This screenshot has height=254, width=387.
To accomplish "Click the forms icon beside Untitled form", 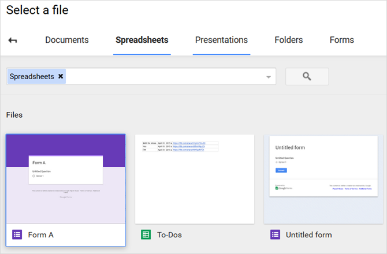I will [x=275, y=234].
